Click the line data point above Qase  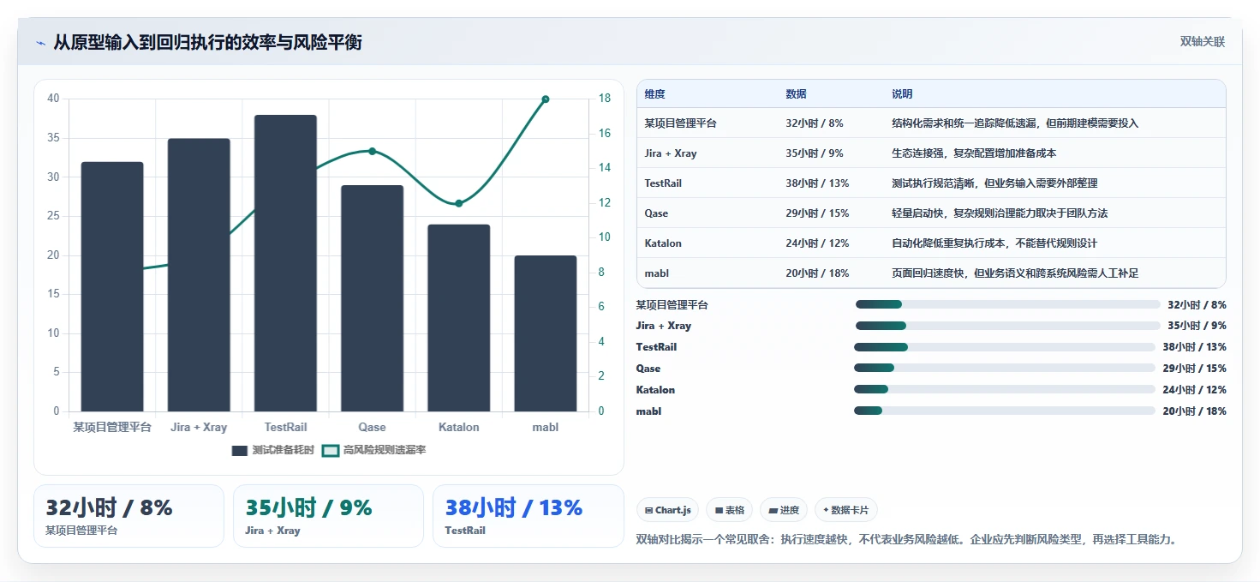coord(372,151)
